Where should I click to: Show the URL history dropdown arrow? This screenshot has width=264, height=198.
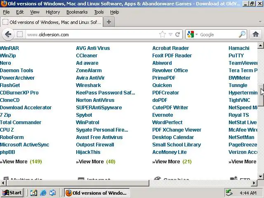[x=170, y=35]
